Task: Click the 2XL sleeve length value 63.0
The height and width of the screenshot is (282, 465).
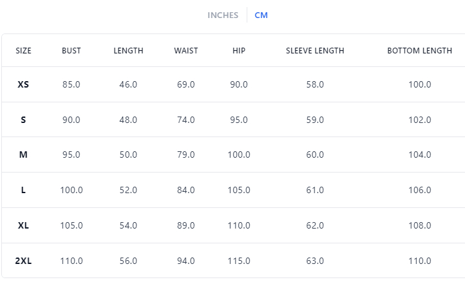Action: [x=315, y=261]
